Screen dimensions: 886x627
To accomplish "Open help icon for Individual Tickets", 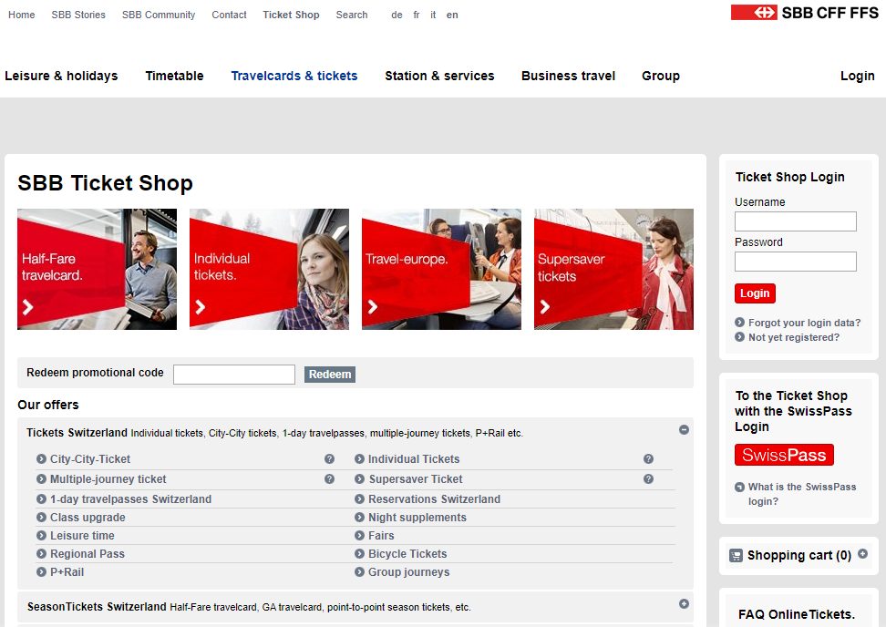I will 648,459.
